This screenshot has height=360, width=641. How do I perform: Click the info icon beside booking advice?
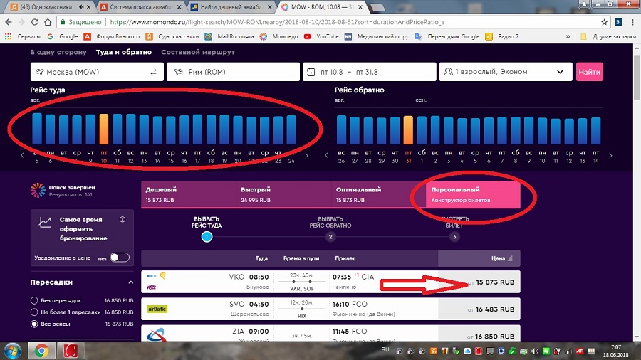pyautogui.click(x=123, y=220)
